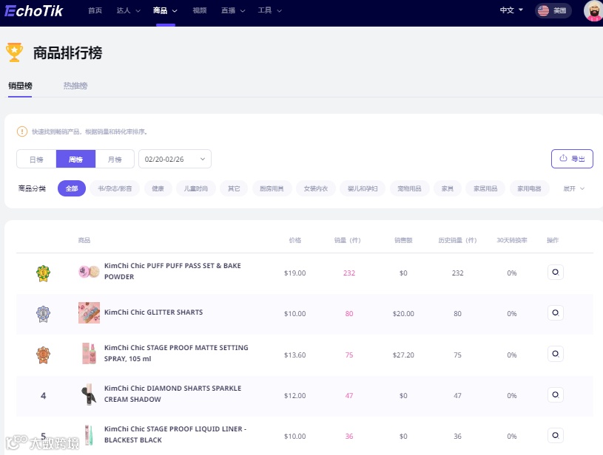The width and height of the screenshot is (603, 455).
Task: Open the user avatar profile
Action: 593,11
